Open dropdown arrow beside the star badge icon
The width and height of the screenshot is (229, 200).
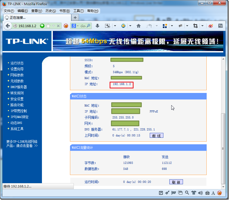coord(130,26)
